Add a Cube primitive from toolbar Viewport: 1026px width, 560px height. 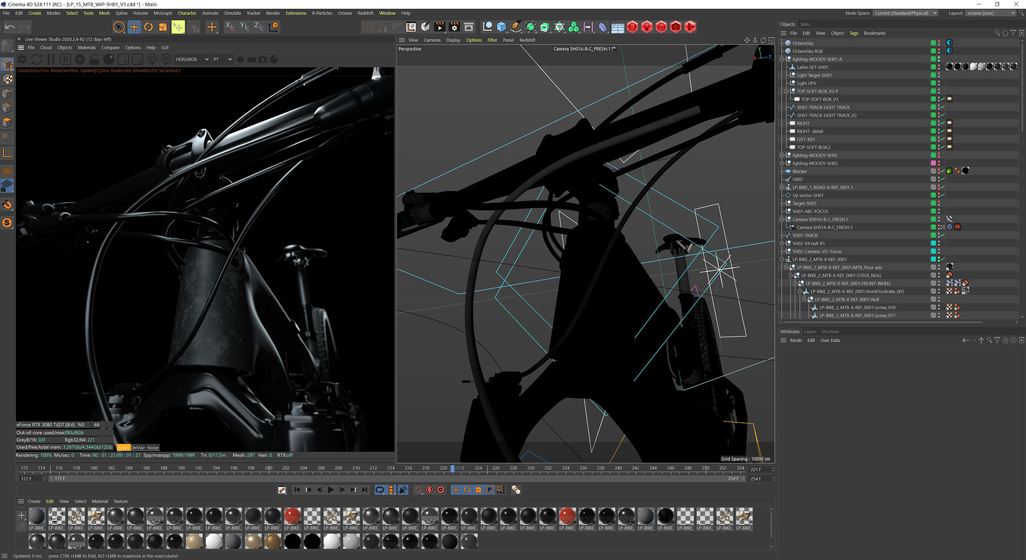(501, 27)
